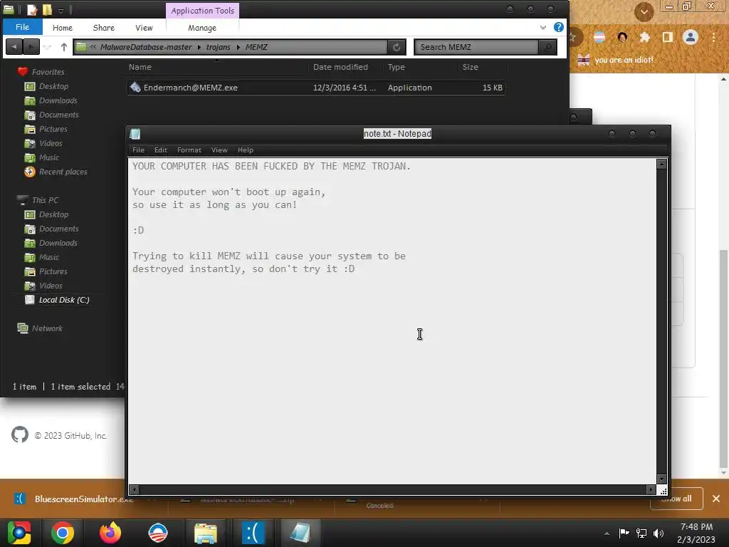The height and width of the screenshot is (547, 729).
Task: Open the Notepad taskbar icon
Action: tap(300, 533)
